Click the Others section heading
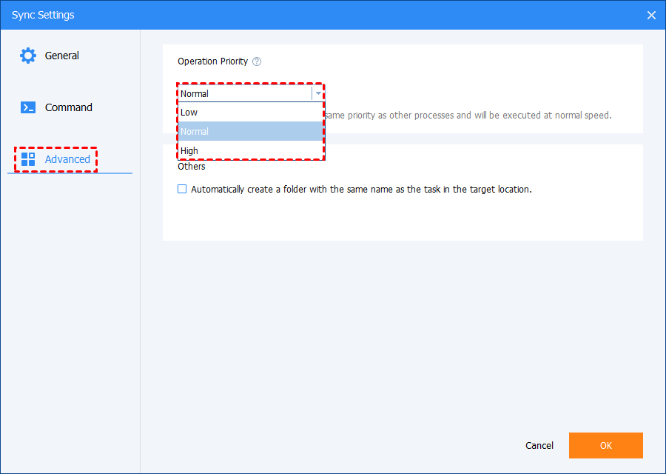Image resolution: width=666 pixels, height=474 pixels. tap(192, 167)
